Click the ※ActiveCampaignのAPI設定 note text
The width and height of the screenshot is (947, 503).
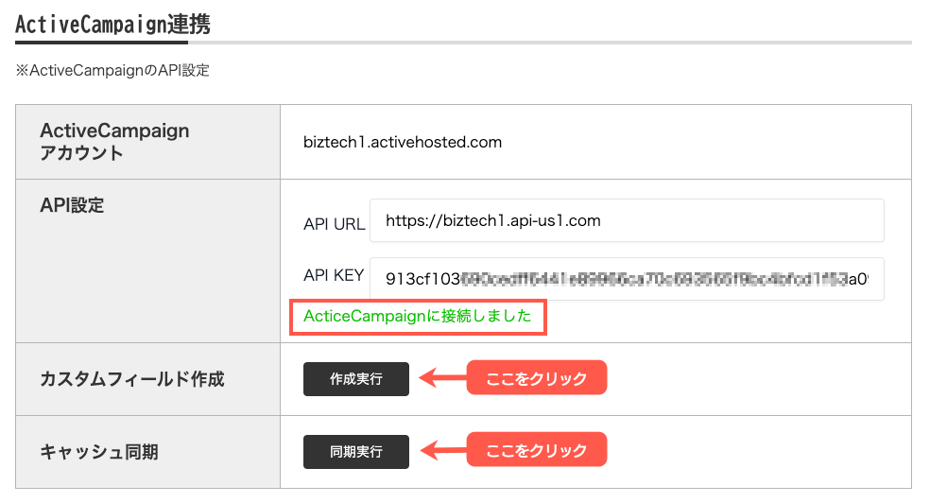112,71
